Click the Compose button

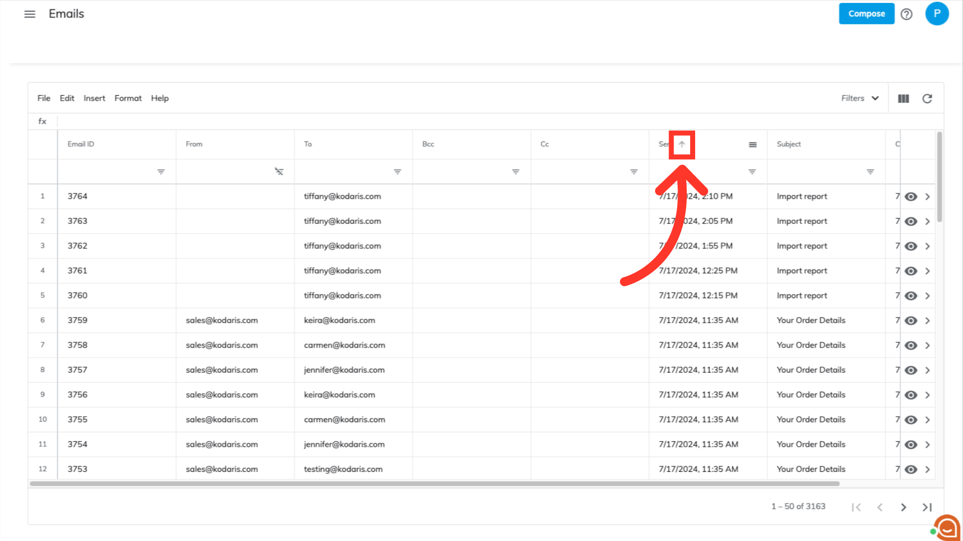866,14
